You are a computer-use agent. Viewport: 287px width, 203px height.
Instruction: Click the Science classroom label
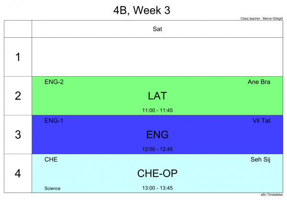(x=52, y=188)
